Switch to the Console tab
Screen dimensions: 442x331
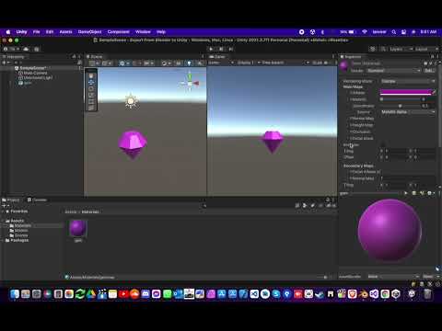pyautogui.click(x=37, y=200)
